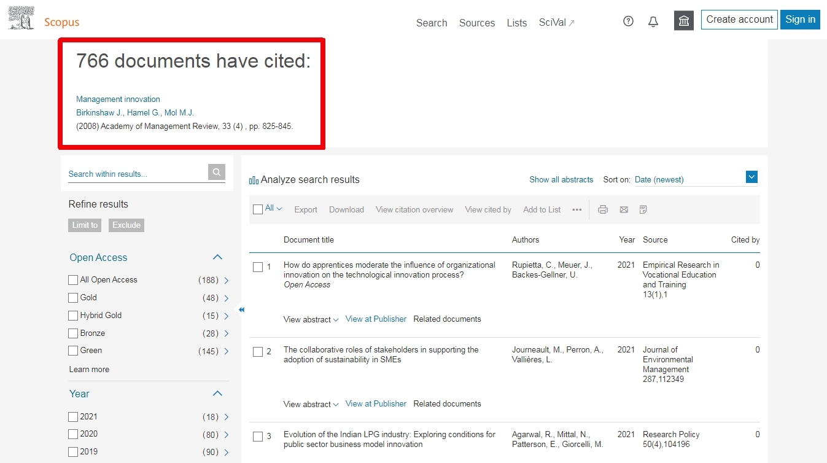
Task: Click arrow next to Bronze count
Action: click(x=227, y=334)
